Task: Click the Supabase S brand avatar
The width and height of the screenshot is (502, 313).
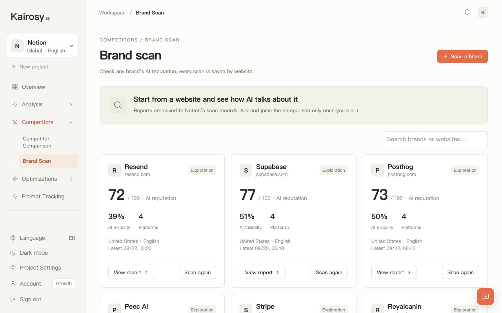Action: (246, 170)
